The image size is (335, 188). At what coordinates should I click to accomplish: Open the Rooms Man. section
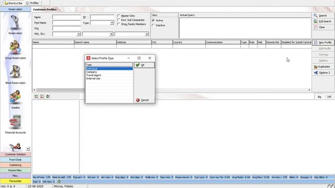click(x=15, y=170)
